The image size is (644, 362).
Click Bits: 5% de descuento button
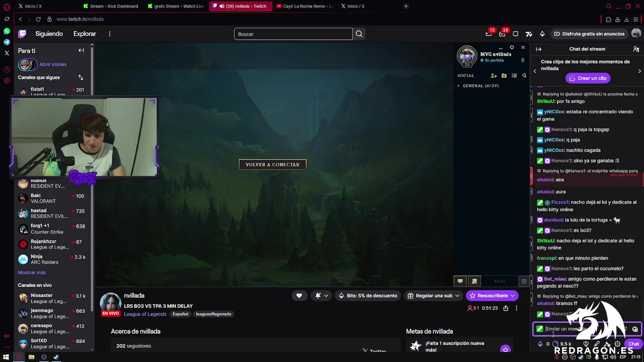368,296
